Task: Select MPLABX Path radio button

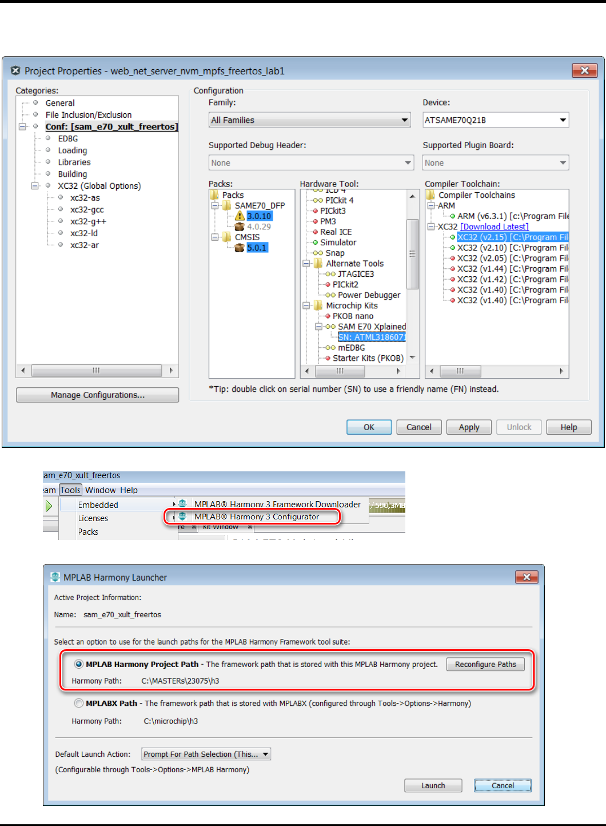Action: pyautogui.click(x=79, y=703)
